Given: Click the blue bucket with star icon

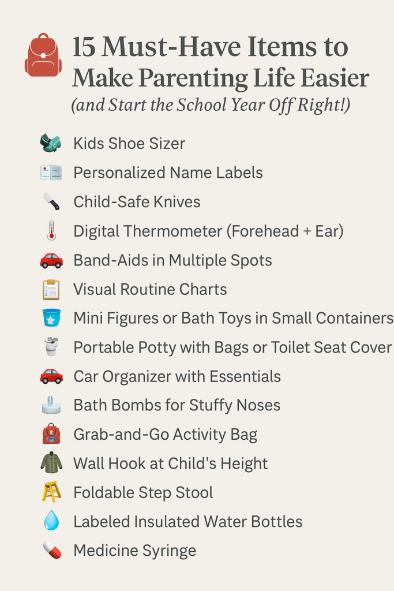Looking at the screenshot, I should pos(51,318).
